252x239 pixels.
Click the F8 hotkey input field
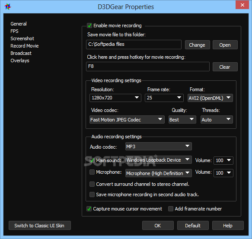tap(148, 67)
